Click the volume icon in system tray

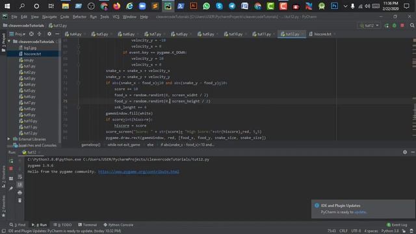click(367, 6)
